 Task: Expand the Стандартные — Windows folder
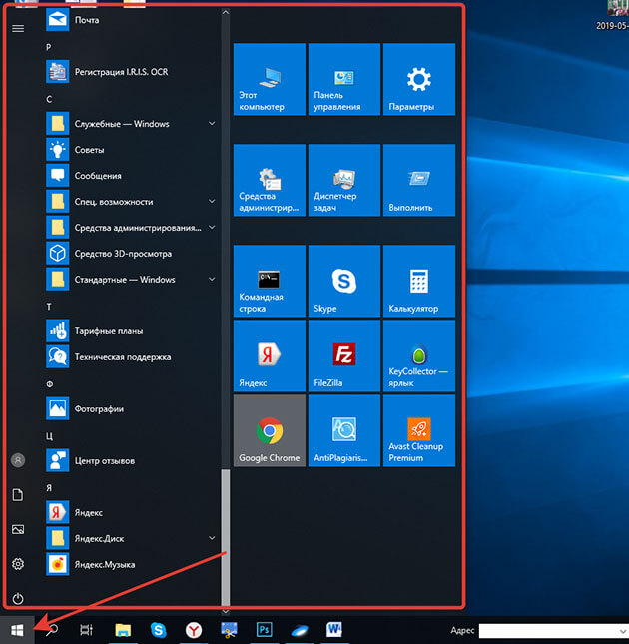point(212,279)
